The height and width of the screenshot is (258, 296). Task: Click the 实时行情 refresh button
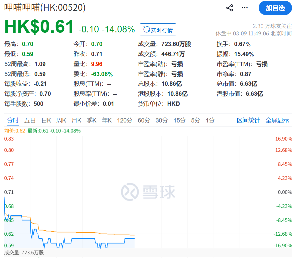click(158, 30)
